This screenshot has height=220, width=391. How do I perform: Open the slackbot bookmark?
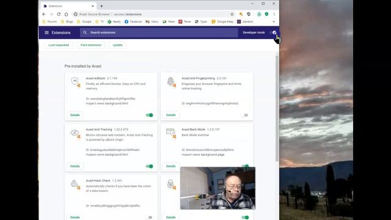pyautogui.click(x=245, y=22)
